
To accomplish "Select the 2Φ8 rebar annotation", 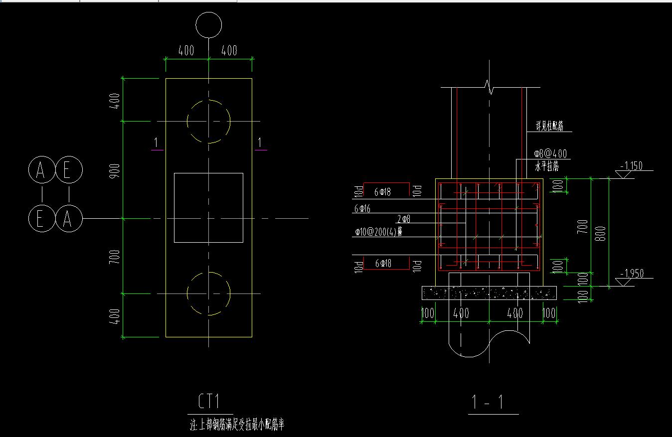I will click(x=403, y=219).
